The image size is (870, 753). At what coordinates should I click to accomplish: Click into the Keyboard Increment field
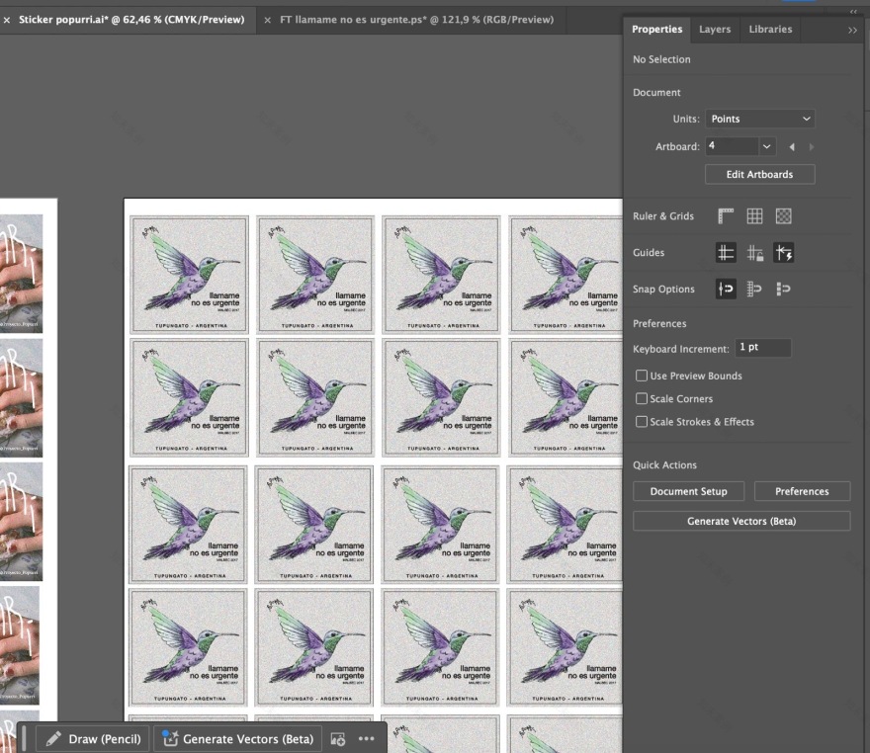coord(762,348)
